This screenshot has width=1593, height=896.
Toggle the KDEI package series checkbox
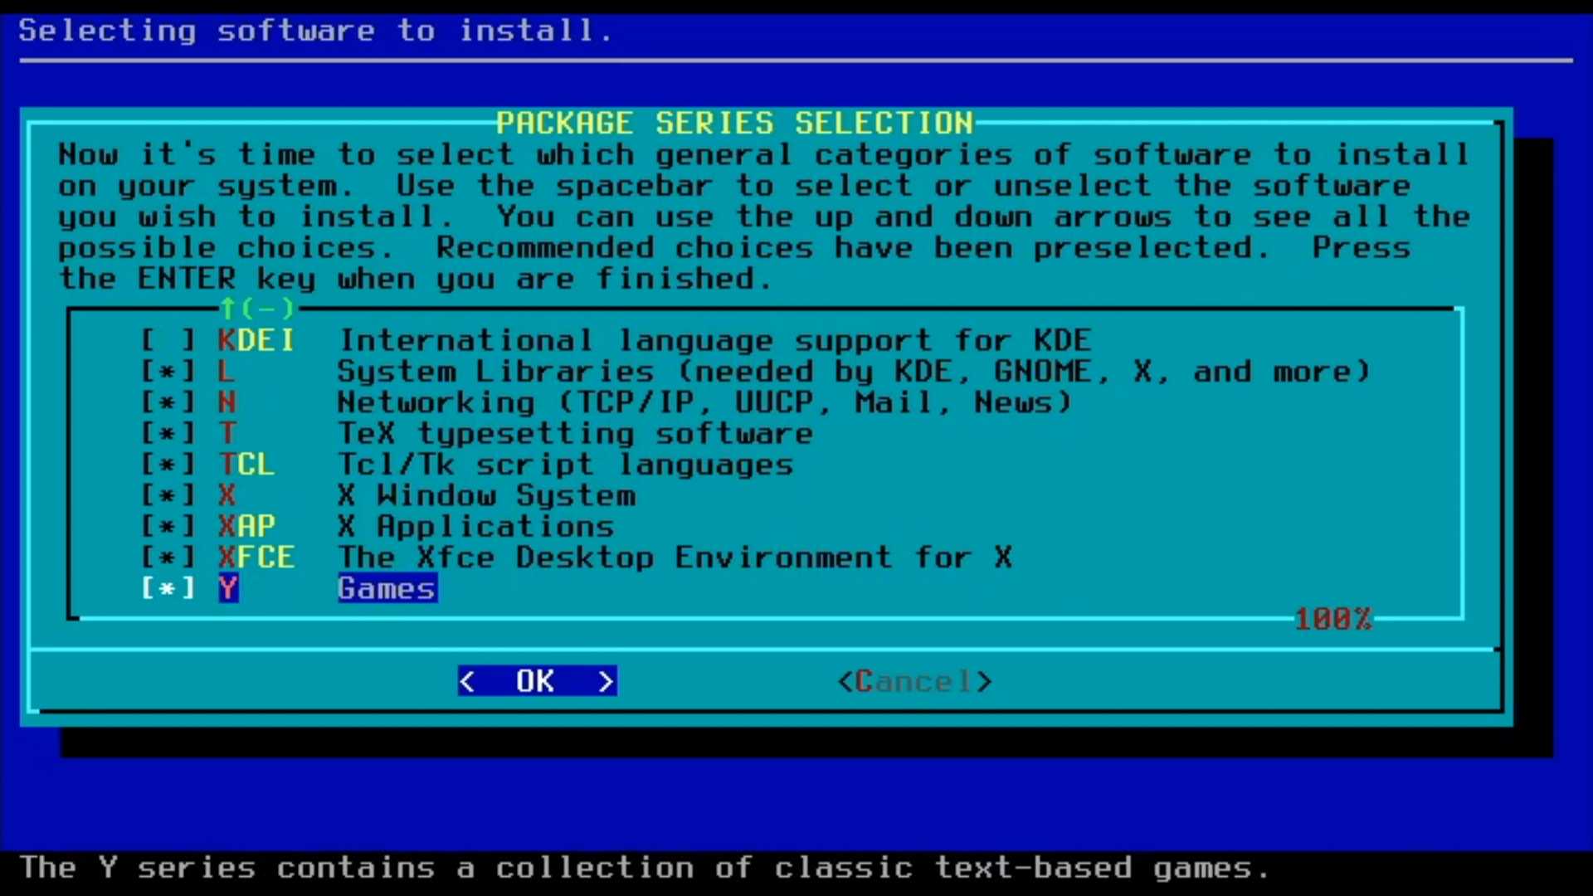pyautogui.click(x=168, y=340)
